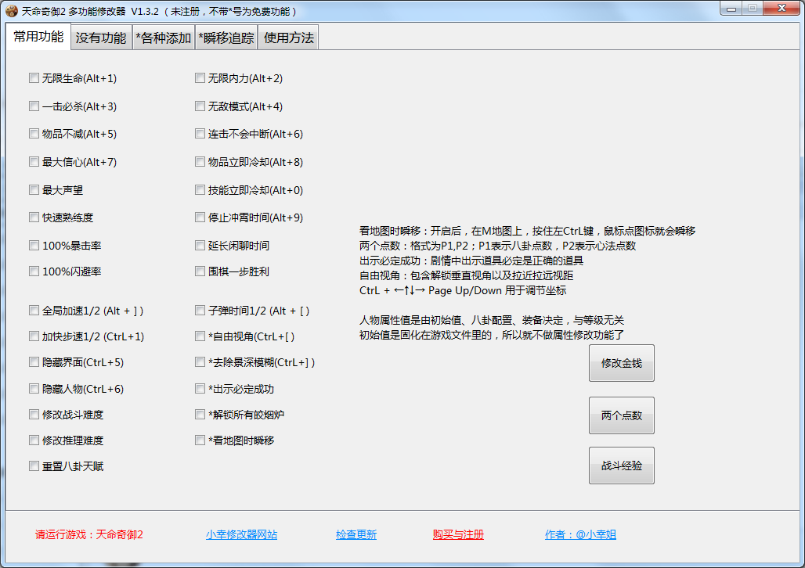The height and width of the screenshot is (568, 805).
Task: Enable 无限生命(Alt+1) cheat
Action: (x=34, y=77)
